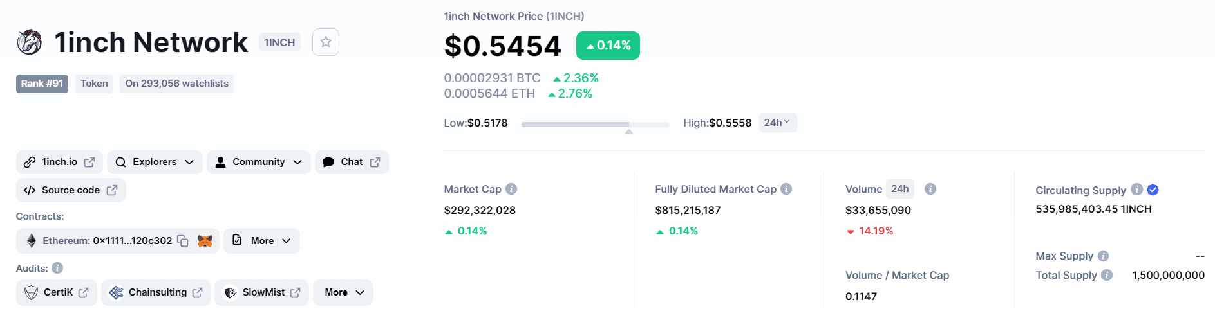Viewport: 1215px width, 309px height.
Task: Click verified circulating supply badge
Action: point(1153,190)
